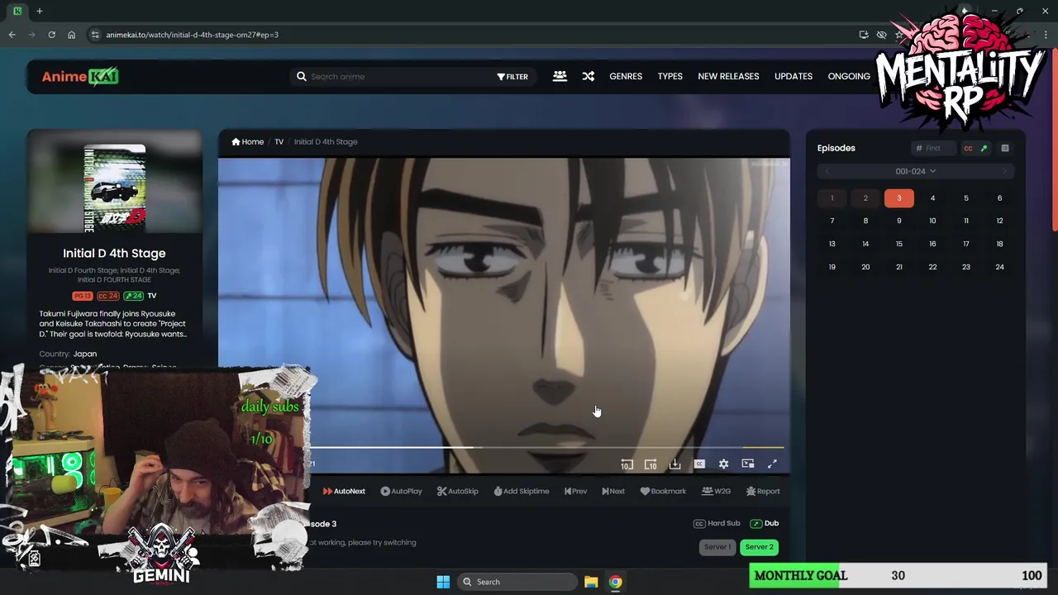Viewport: 1058px width, 595px height.
Task: Toggle AutoSkip option
Action: (458, 491)
